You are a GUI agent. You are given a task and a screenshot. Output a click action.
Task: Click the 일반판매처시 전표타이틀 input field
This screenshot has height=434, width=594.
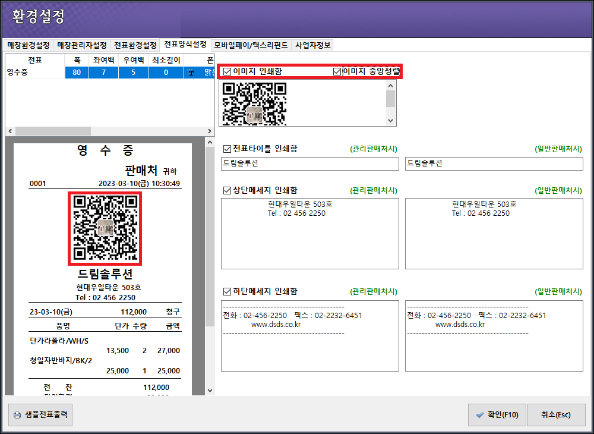click(494, 163)
